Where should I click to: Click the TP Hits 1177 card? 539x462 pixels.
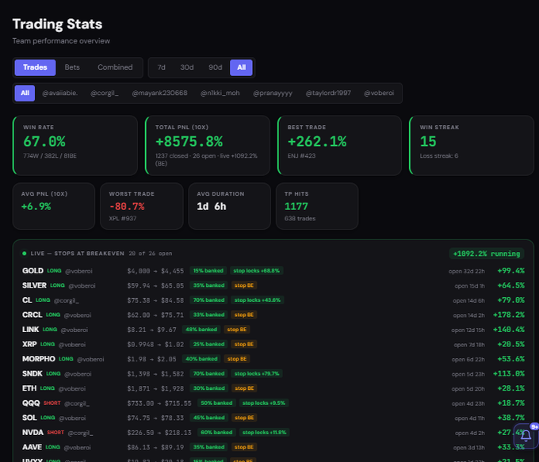(317, 206)
